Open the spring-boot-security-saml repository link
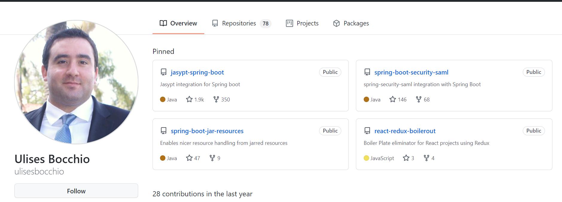The height and width of the screenshot is (202, 562). pos(411,72)
